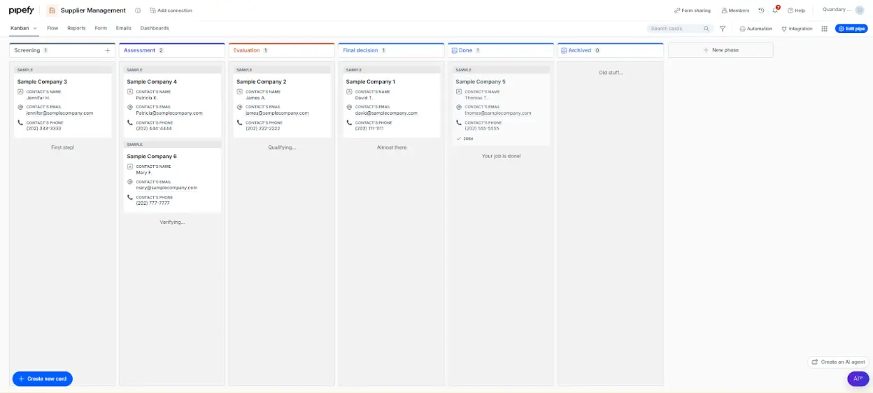Click the Create new card button
The width and height of the screenshot is (873, 393).
43,378
